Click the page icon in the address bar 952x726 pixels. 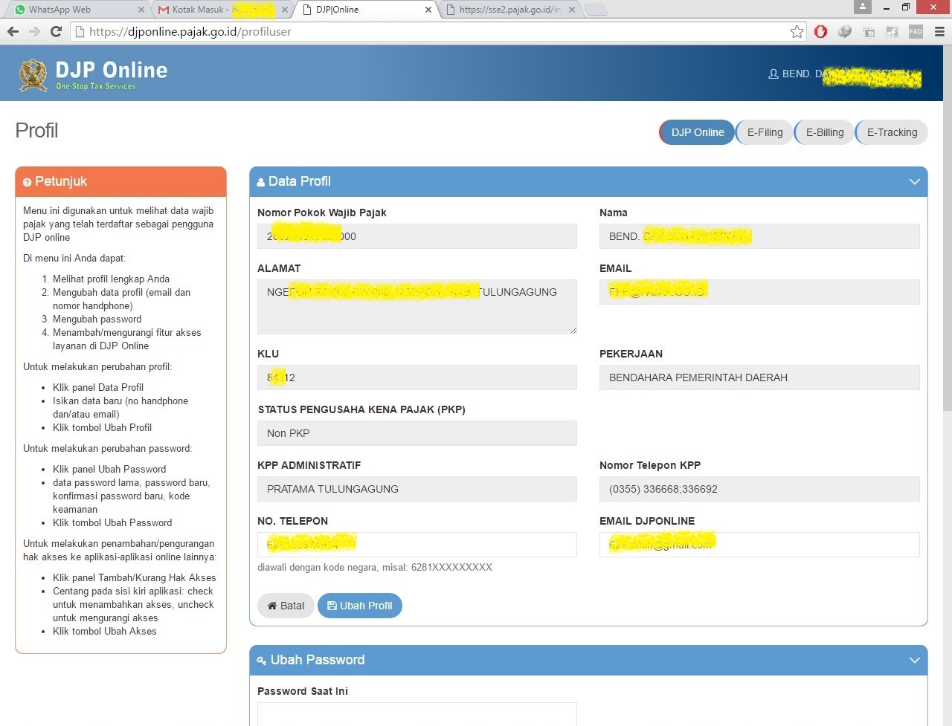pos(80,31)
